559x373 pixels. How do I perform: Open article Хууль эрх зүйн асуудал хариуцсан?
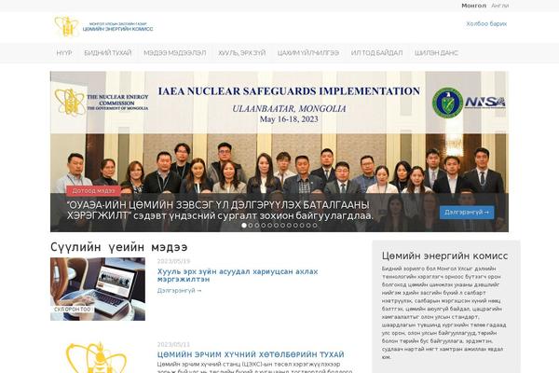click(x=238, y=275)
